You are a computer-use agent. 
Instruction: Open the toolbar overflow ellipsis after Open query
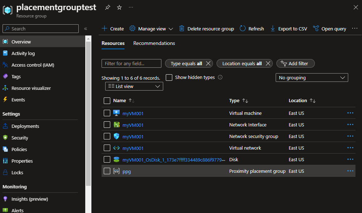tap(355, 28)
